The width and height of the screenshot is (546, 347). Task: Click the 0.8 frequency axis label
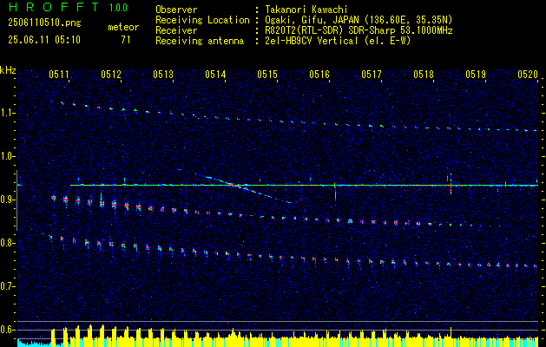[8, 243]
